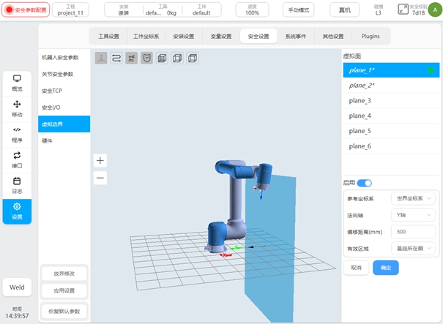
Task: Click the green status dot on plane_1
Action: coord(431,70)
